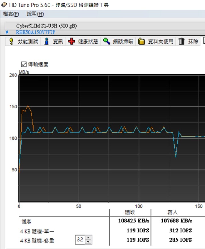This screenshot has height=249, width=205.
Task: Click the blue dip in the speed graph
Action: coord(176,156)
